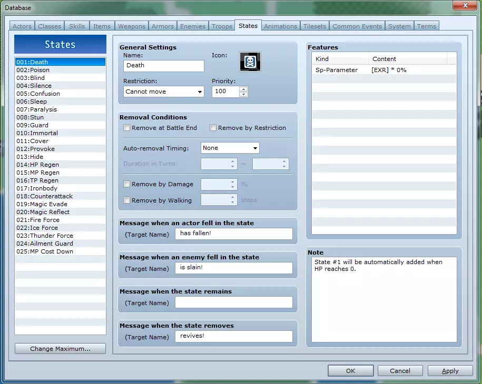Confirm changes with OK button
This screenshot has width=482, height=384.
click(x=350, y=371)
